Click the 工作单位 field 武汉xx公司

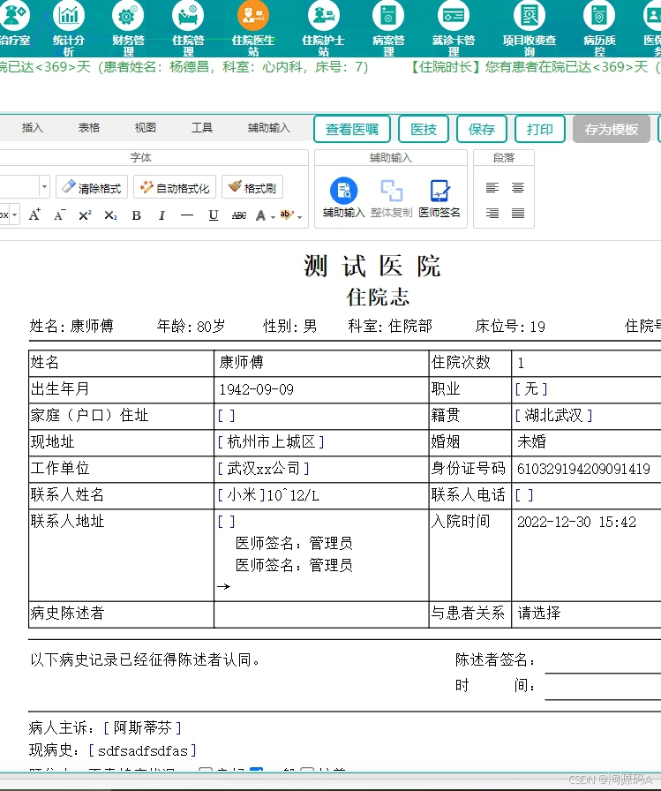click(x=263, y=468)
